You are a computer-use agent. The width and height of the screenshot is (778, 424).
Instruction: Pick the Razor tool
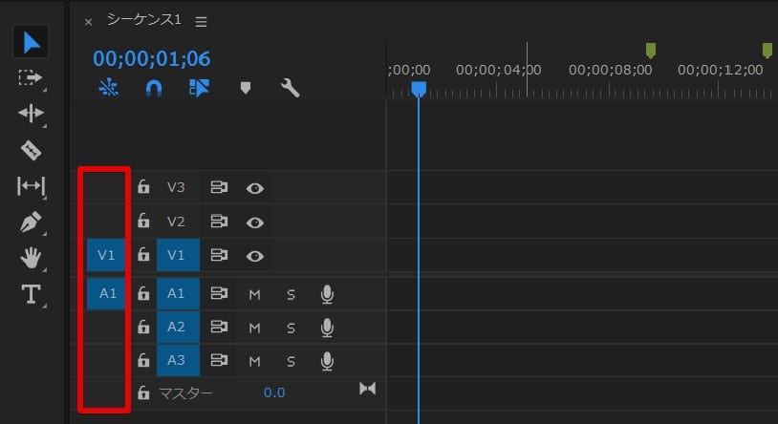tap(31, 150)
